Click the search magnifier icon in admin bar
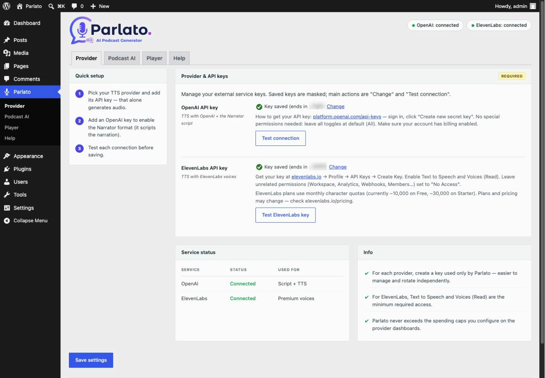Viewport: 545px width, 378px height. [x=51, y=6]
